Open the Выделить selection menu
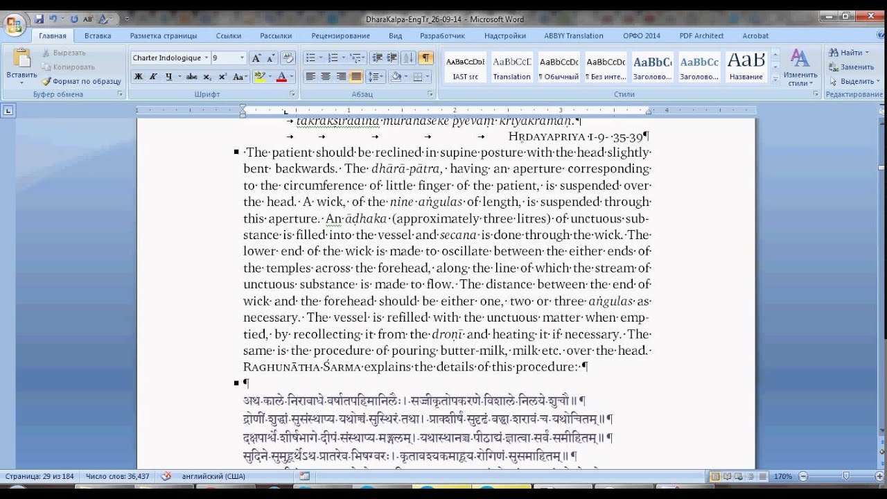 pyautogui.click(x=854, y=81)
